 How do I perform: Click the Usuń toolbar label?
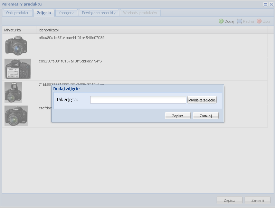click(267, 21)
